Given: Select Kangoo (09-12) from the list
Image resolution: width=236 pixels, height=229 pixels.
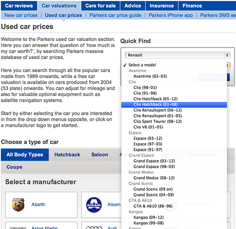Looking at the screenshot, I should click(148, 218).
